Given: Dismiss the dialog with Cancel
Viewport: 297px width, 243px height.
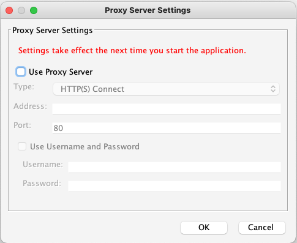Looking at the screenshot, I should 262,228.
